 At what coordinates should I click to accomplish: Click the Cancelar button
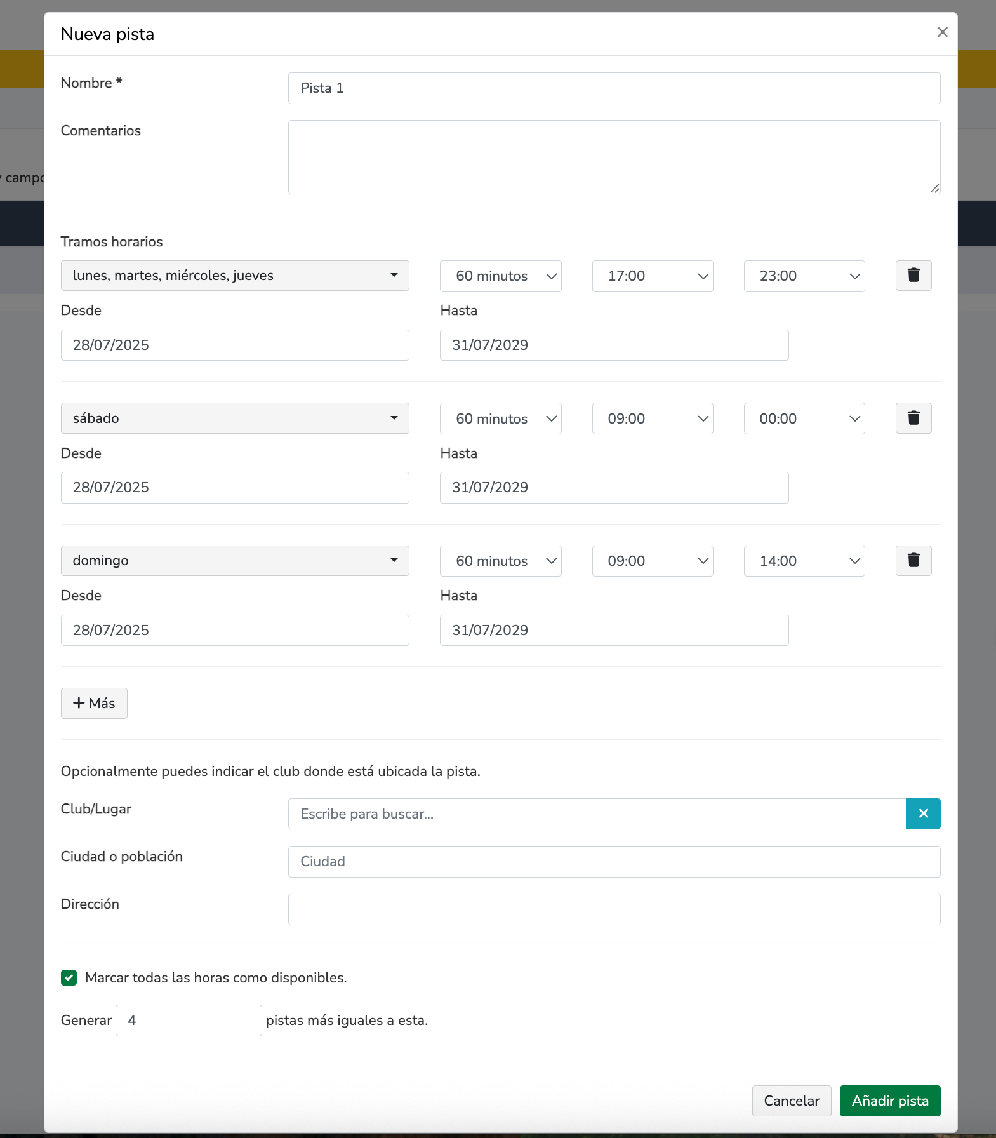point(791,1101)
